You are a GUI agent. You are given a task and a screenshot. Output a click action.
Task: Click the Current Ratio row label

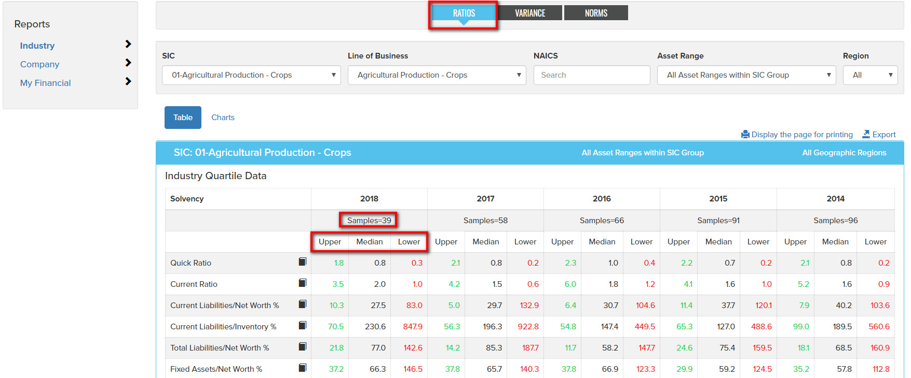point(194,284)
